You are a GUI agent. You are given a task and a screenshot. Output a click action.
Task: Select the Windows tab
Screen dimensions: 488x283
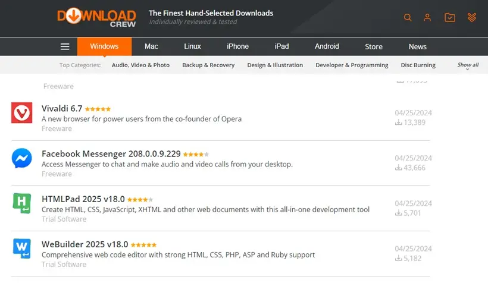[x=104, y=46]
